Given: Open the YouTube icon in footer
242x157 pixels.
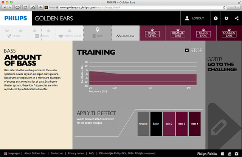Looking at the screenshot, I should [230, 154].
